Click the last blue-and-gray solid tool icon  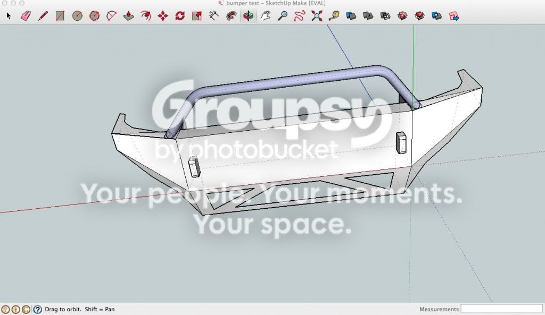(x=436, y=16)
